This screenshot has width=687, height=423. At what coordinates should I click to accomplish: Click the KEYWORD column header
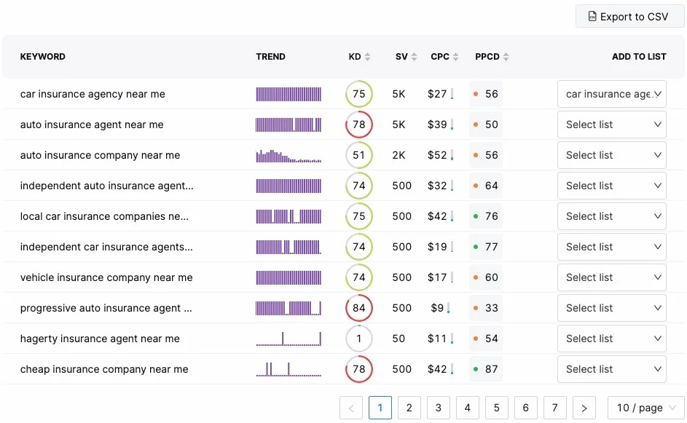point(43,57)
